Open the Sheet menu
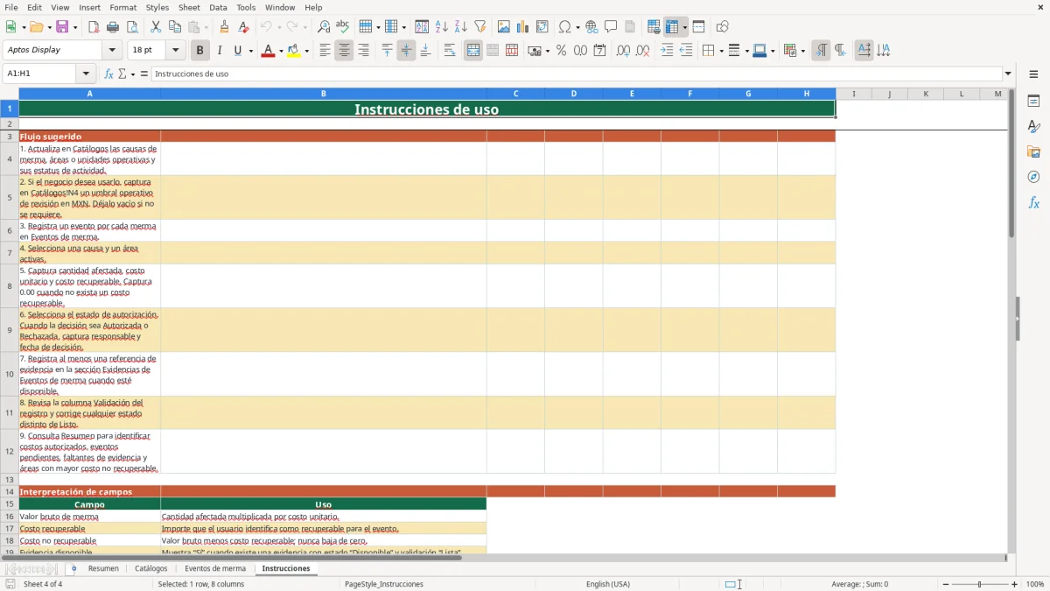Viewport: 1050px width, 591px height. [x=189, y=7]
